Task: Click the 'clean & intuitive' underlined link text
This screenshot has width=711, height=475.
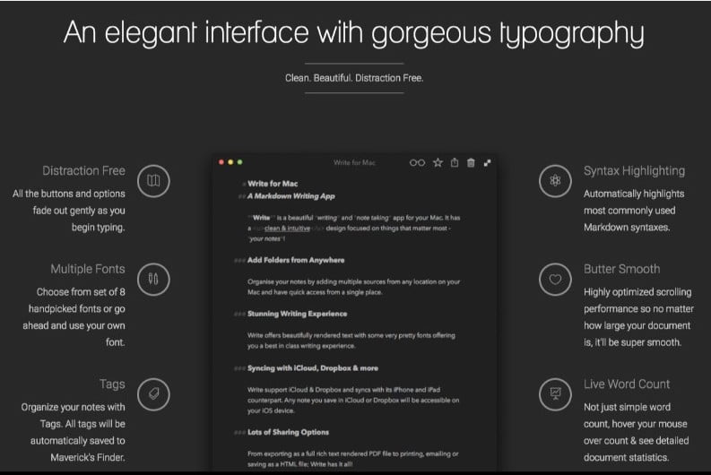Action: 287,229
